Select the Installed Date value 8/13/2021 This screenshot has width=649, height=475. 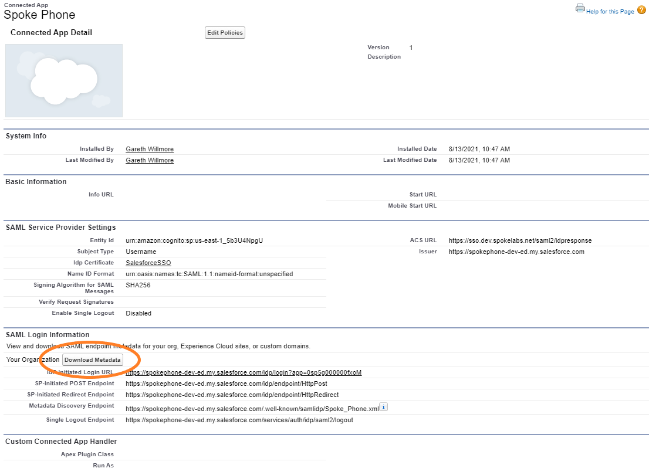[479, 149]
